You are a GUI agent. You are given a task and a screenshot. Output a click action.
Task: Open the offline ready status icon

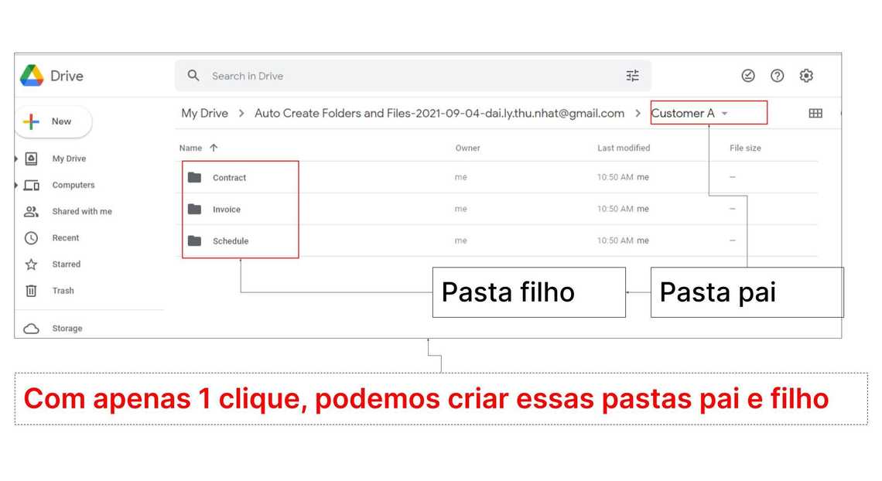pos(747,75)
